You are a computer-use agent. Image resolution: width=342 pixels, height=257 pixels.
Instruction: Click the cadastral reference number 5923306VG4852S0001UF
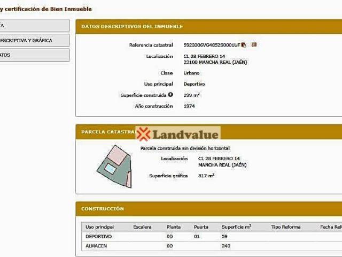212,45
